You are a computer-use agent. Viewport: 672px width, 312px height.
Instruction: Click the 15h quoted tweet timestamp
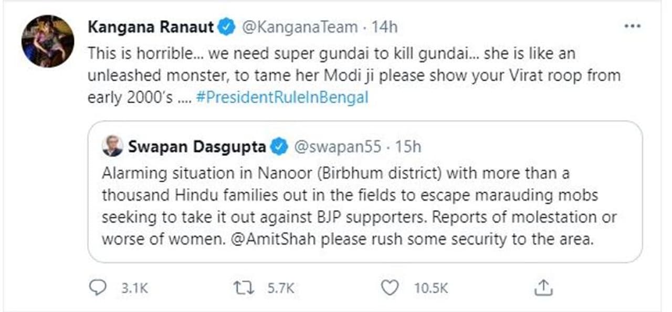click(x=408, y=147)
